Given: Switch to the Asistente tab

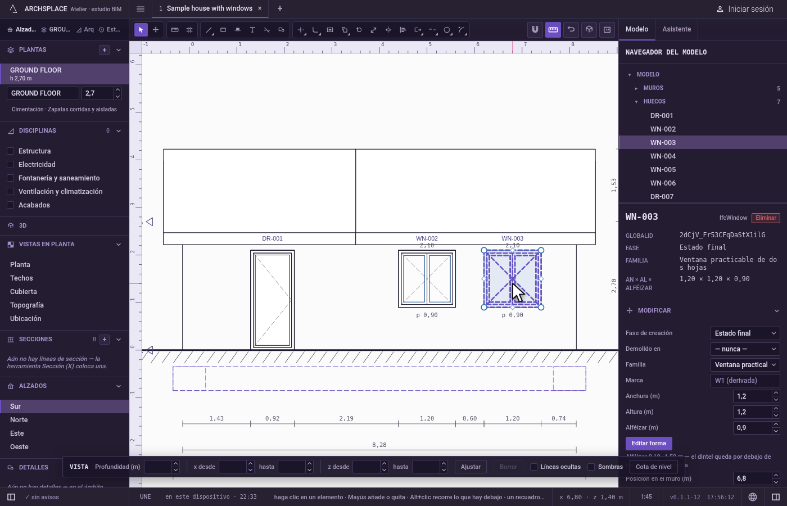Looking at the screenshot, I should pyautogui.click(x=677, y=29).
